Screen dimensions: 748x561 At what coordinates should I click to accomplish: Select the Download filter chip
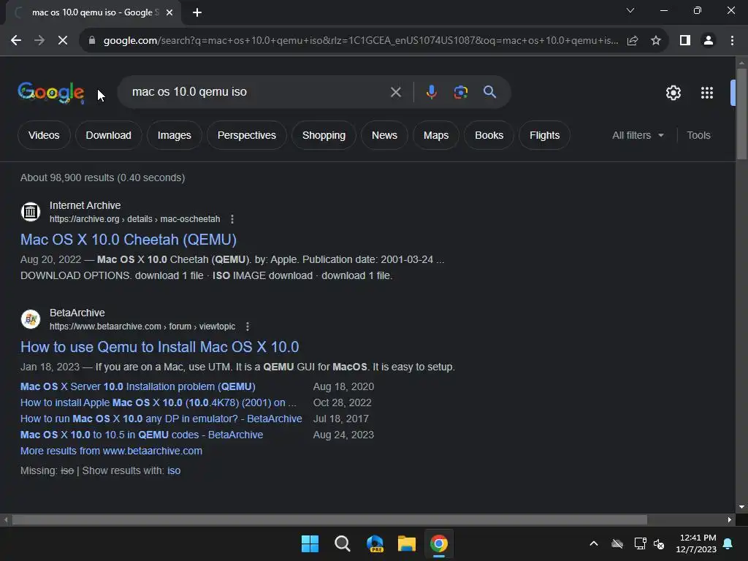[x=108, y=135]
